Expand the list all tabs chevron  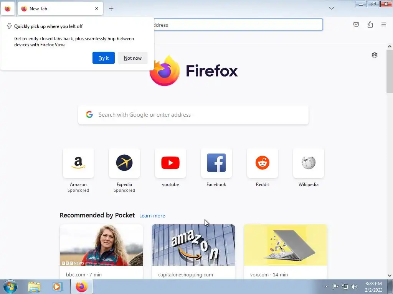[331, 8]
